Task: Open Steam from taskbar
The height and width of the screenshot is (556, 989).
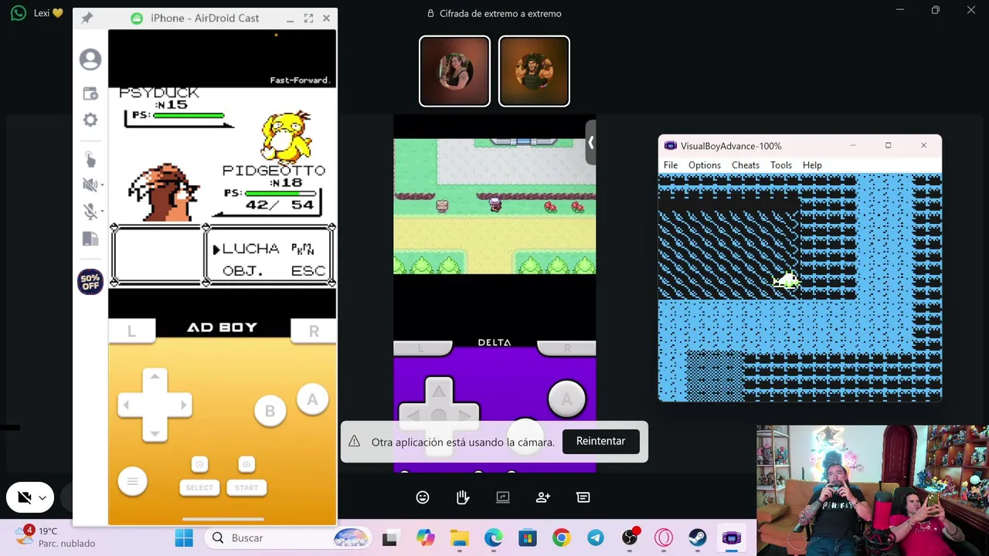Action: pyautogui.click(x=697, y=538)
